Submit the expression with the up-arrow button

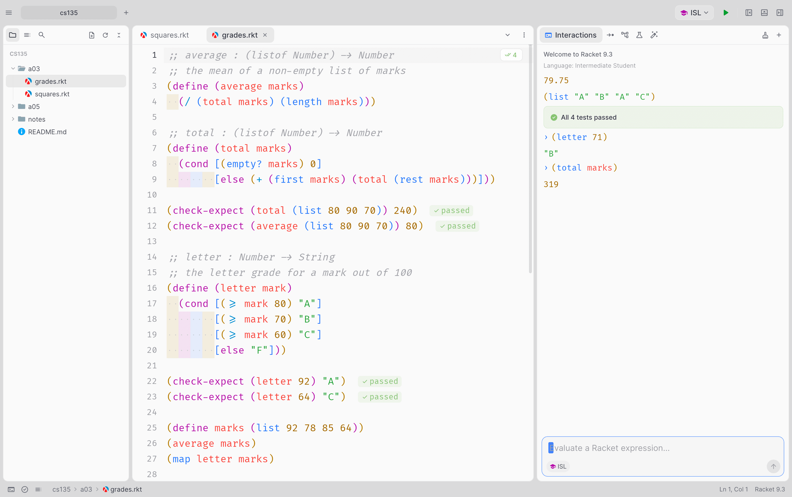pos(773,466)
